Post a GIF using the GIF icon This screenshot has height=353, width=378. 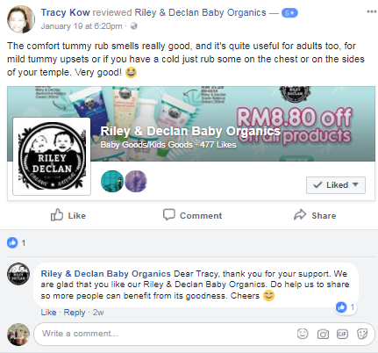[342, 334]
